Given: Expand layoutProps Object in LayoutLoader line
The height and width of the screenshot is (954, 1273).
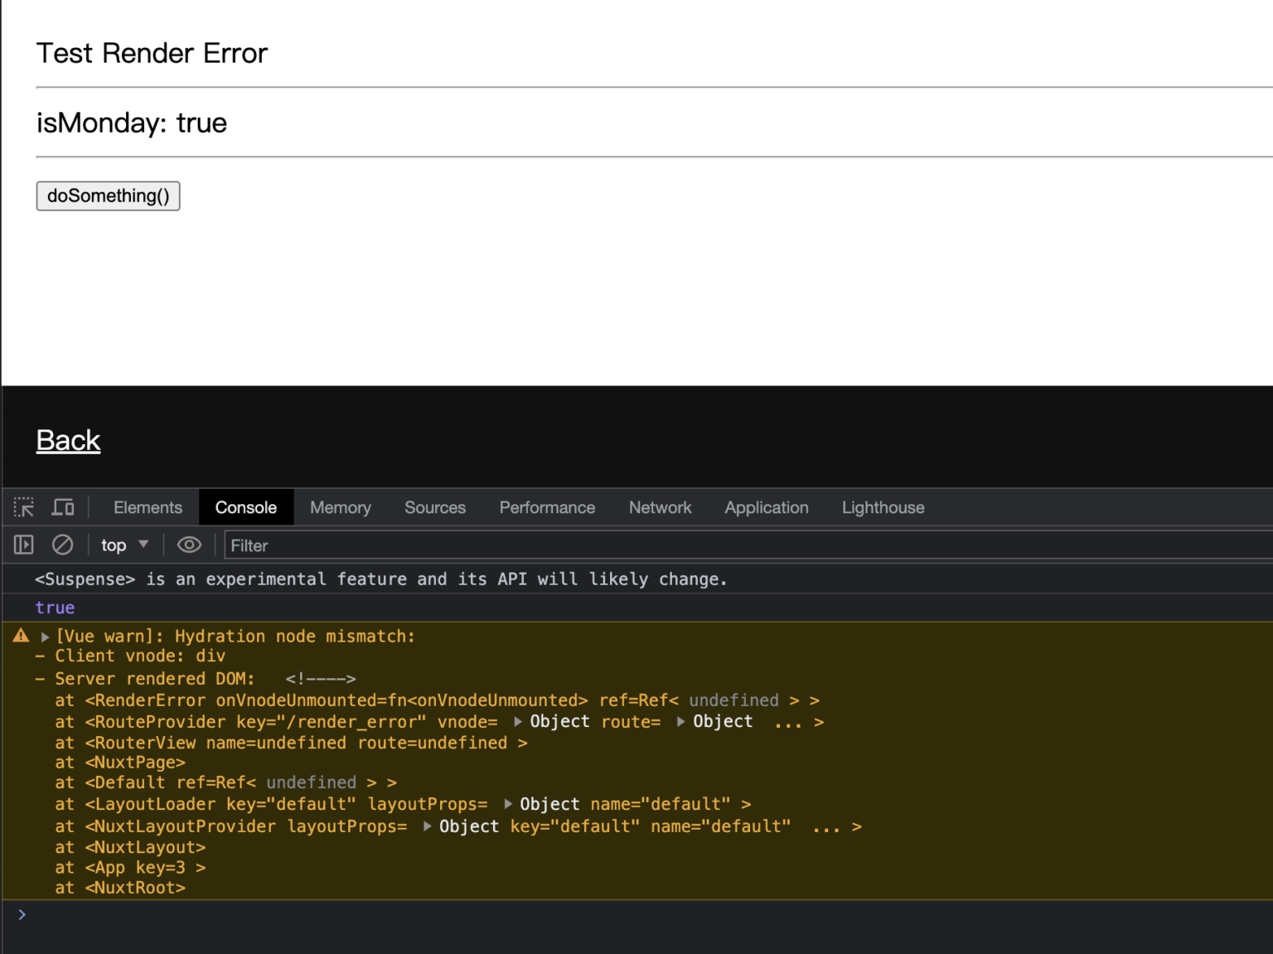Looking at the screenshot, I should (508, 804).
